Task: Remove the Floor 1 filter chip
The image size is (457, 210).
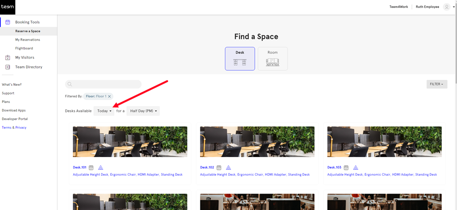Action: coord(109,96)
